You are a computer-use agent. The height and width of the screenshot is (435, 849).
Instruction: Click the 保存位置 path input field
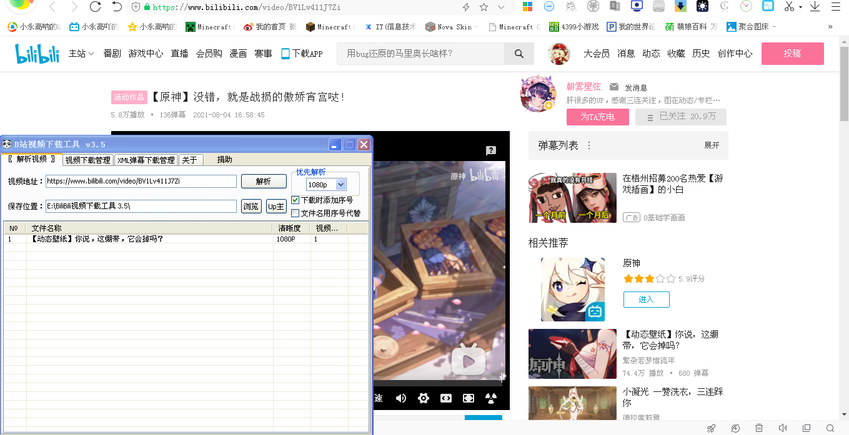point(141,207)
